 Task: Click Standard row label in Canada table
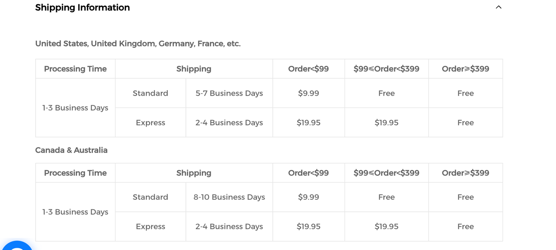(150, 197)
